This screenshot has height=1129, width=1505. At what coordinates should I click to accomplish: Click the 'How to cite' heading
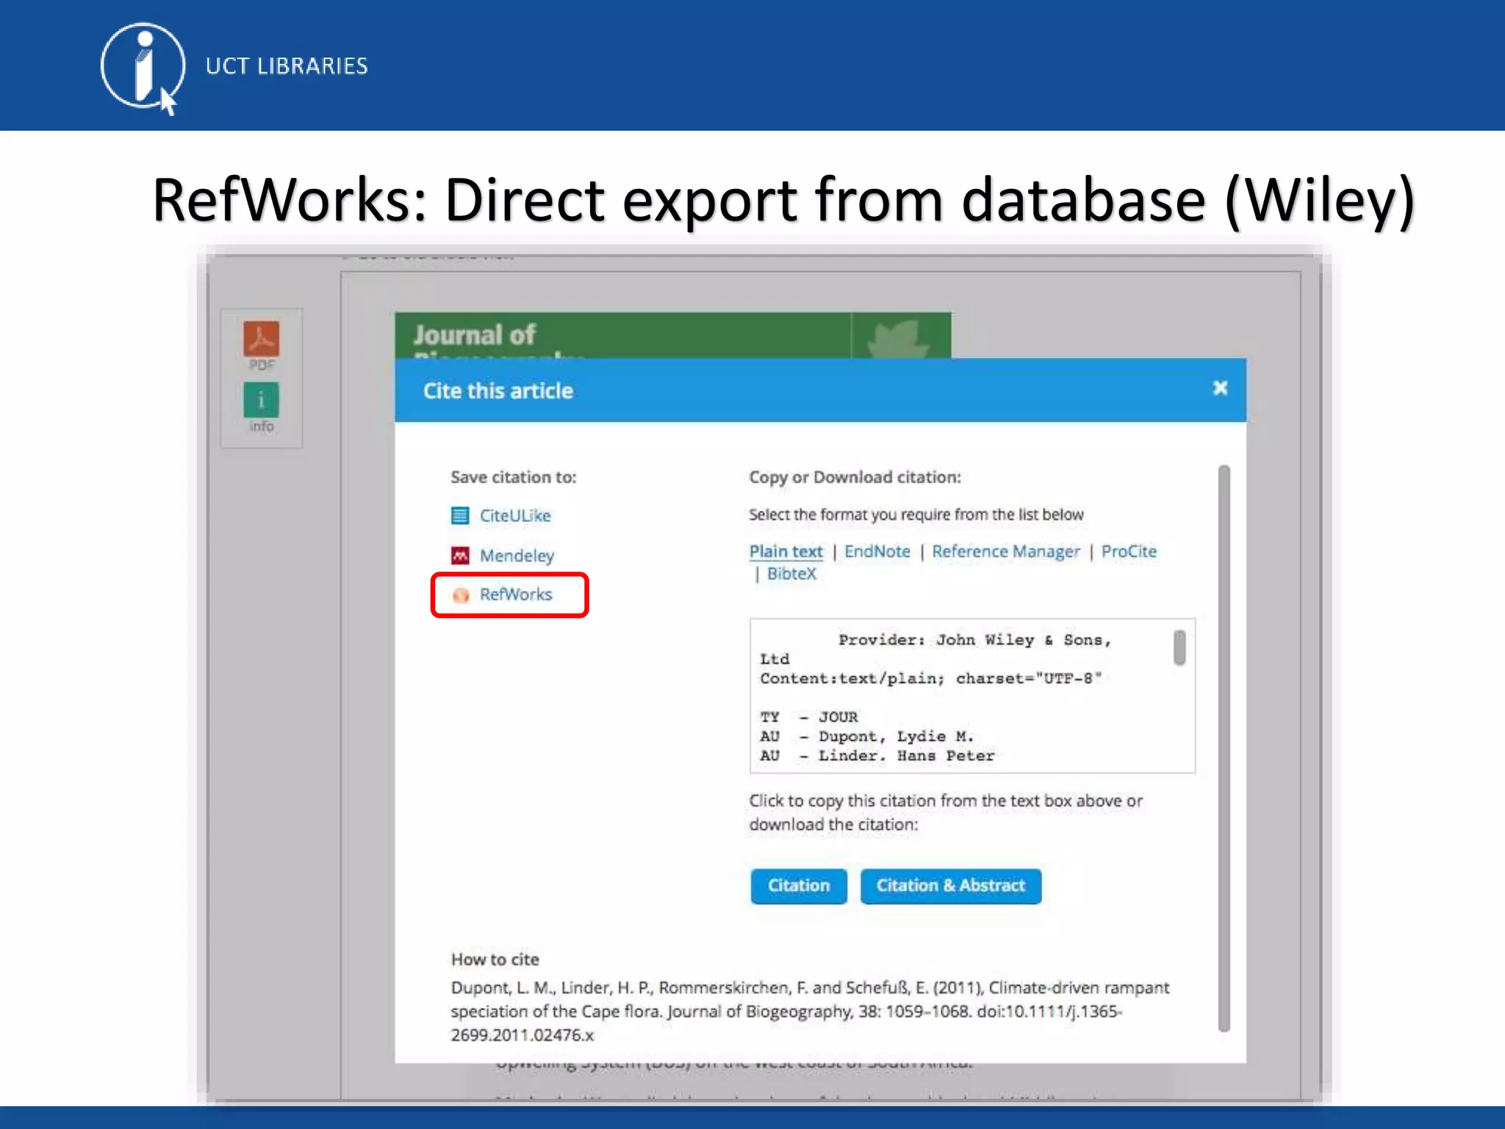[x=495, y=959]
